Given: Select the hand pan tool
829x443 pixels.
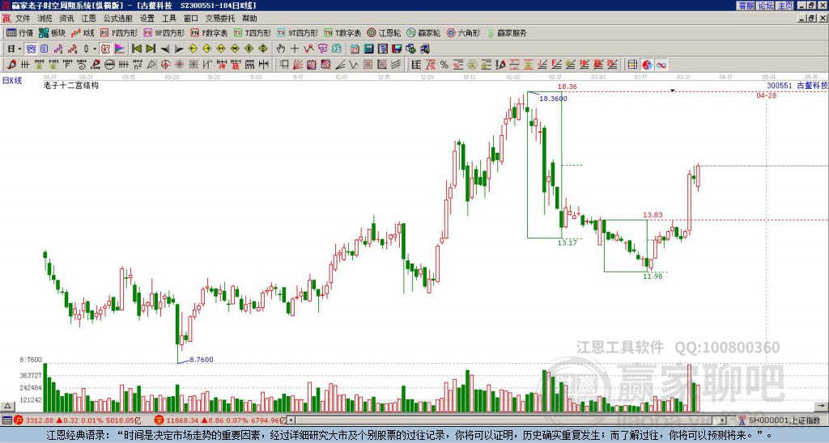Looking at the screenshot, I should coord(281,49).
